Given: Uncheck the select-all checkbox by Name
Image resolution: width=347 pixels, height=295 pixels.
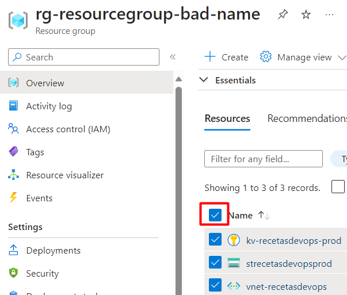Looking at the screenshot, I should [215, 215].
